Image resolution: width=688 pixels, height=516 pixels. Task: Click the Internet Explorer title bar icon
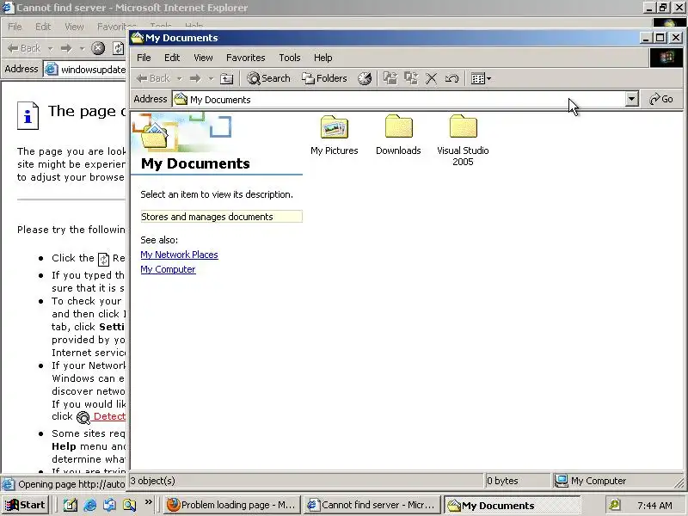pyautogui.click(x=9, y=8)
